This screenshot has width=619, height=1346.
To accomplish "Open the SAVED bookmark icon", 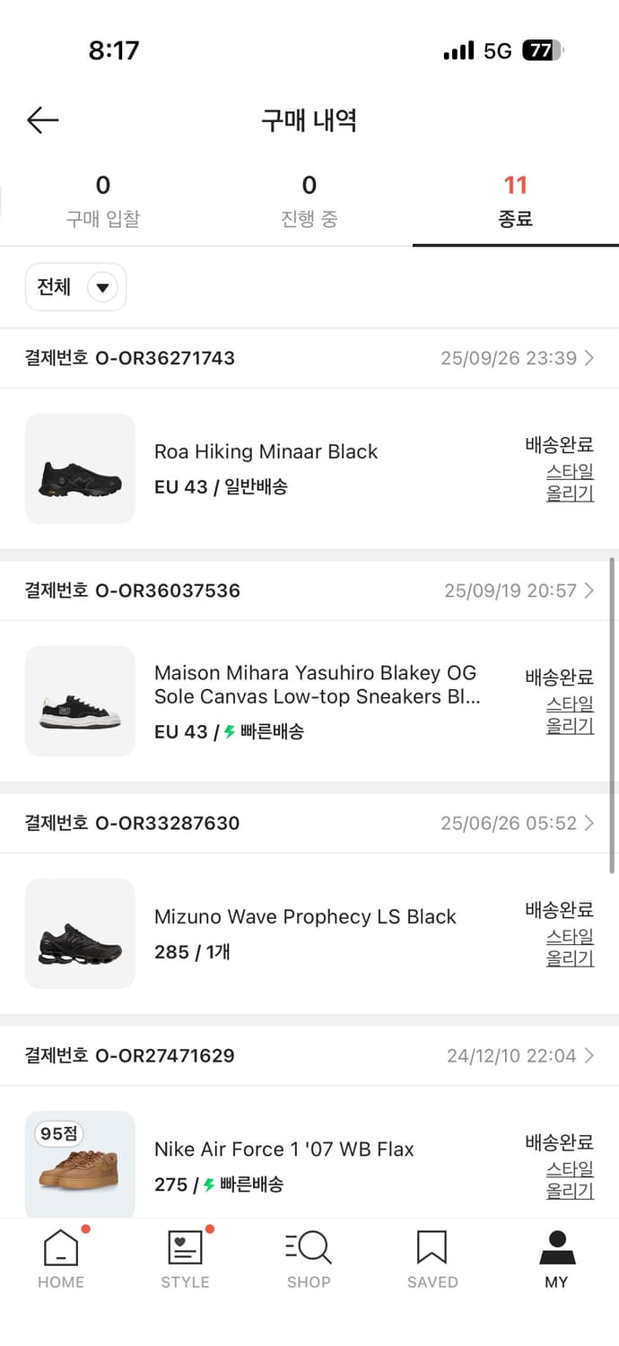I will click(432, 1248).
